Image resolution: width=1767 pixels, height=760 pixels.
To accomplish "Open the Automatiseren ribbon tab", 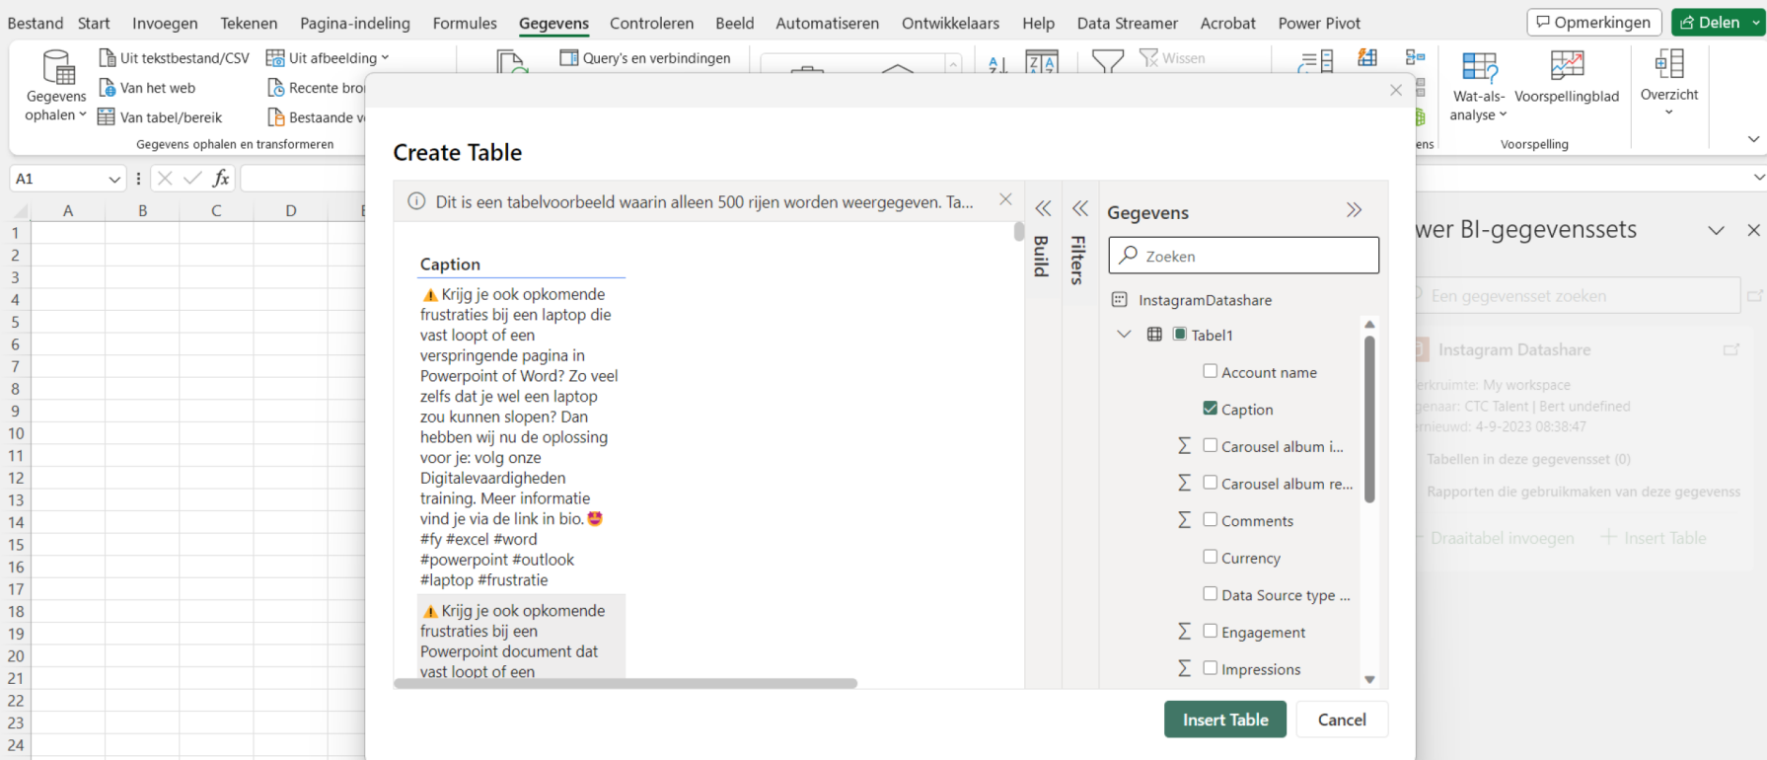I will [827, 23].
